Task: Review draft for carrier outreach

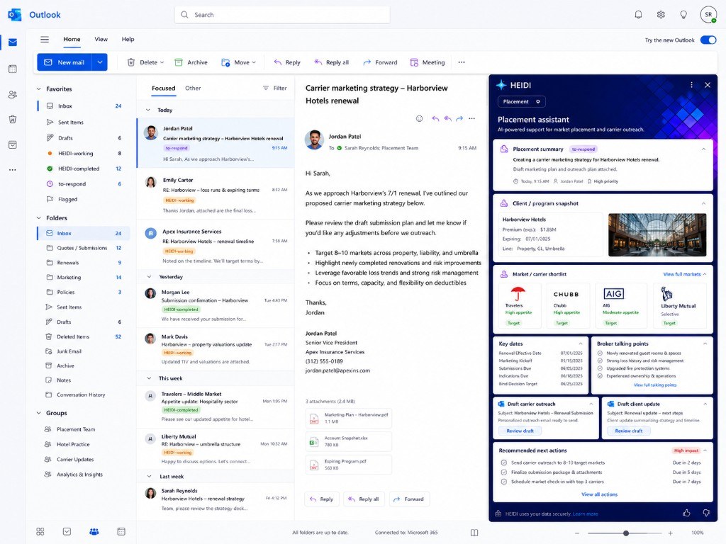Action: coord(520,431)
